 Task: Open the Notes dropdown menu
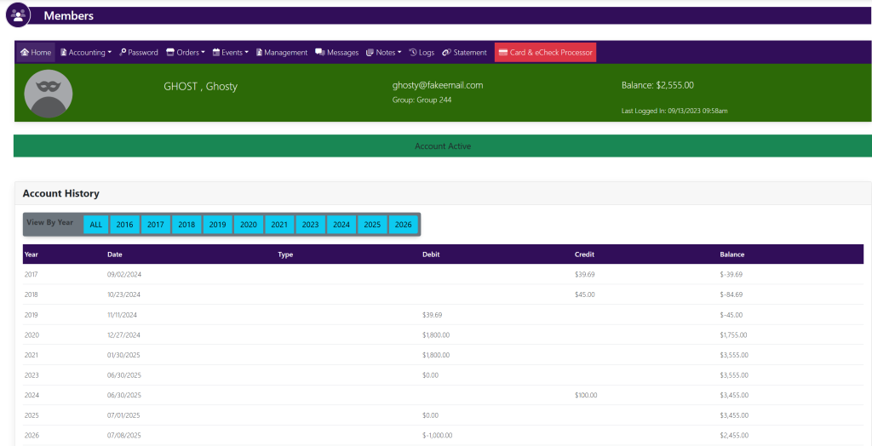coord(384,53)
